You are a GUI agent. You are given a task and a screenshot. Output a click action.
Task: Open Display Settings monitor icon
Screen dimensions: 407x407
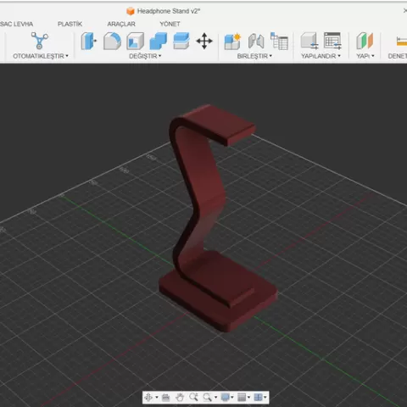225,398
